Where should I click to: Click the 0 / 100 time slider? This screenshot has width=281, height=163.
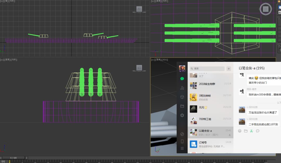coord(14,158)
